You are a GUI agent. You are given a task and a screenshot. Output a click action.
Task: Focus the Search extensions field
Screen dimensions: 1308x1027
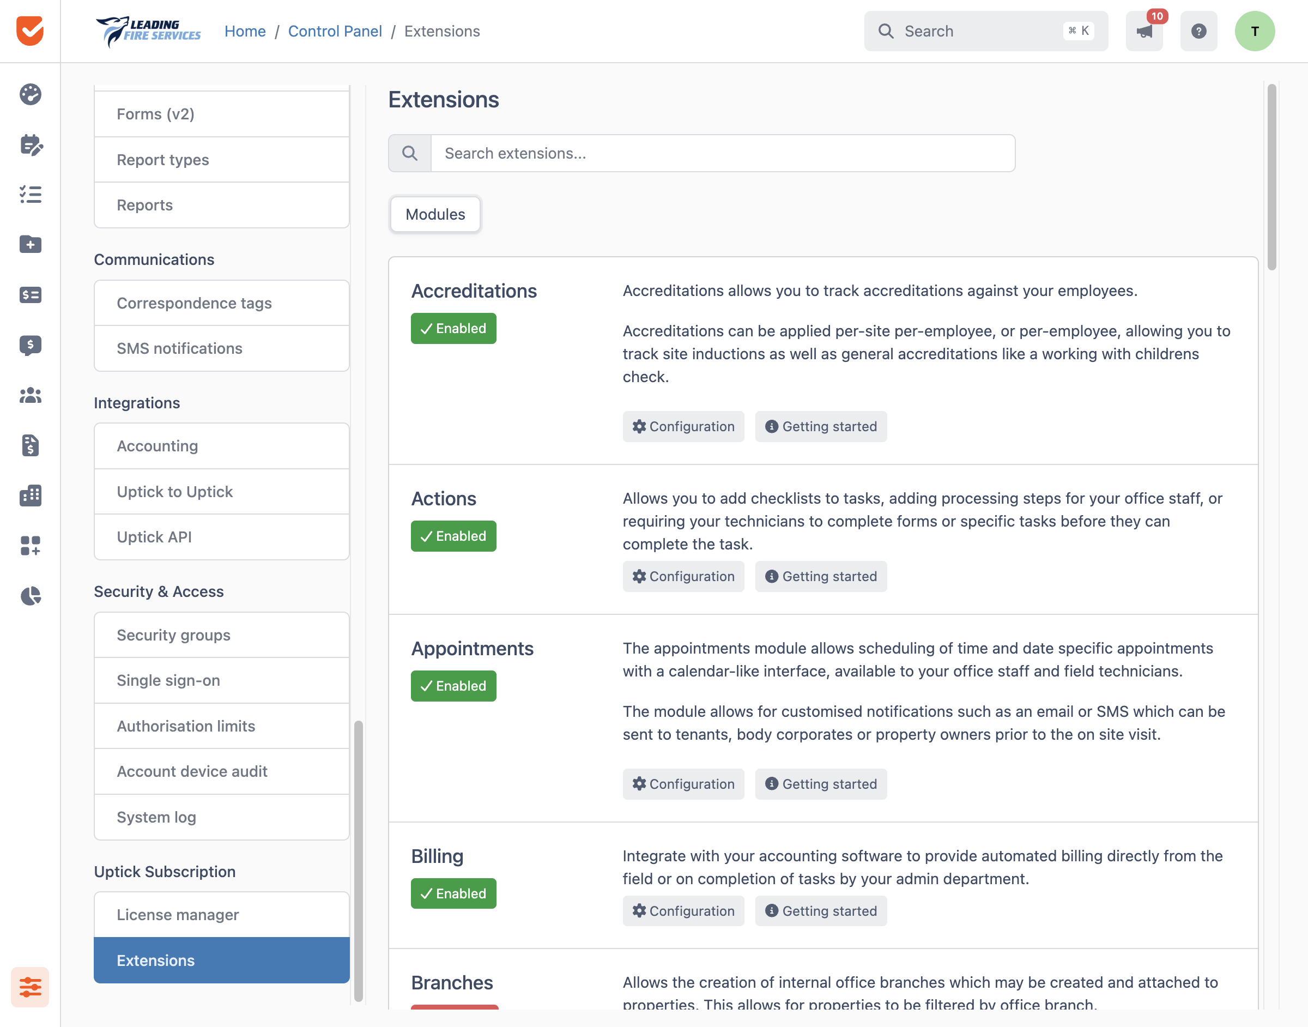point(723,153)
